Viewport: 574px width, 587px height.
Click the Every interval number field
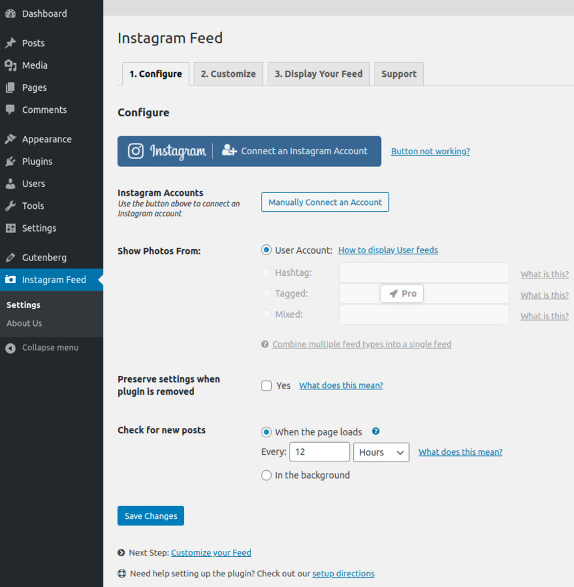pos(320,452)
